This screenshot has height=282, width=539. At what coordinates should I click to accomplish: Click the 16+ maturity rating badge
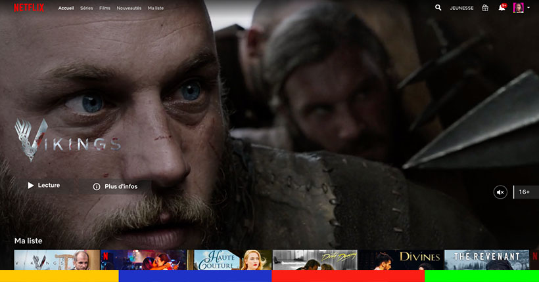coord(526,192)
